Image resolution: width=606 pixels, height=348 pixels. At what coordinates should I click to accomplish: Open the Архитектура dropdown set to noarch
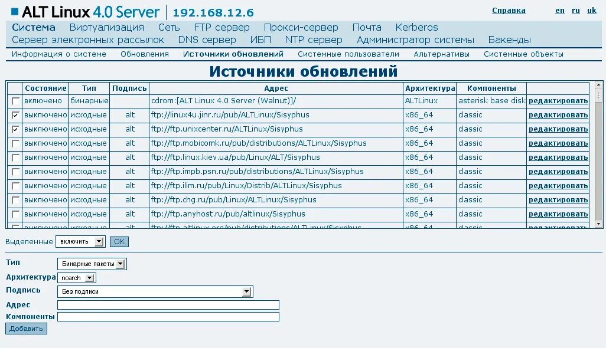pyautogui.click(x=77, y=278)
